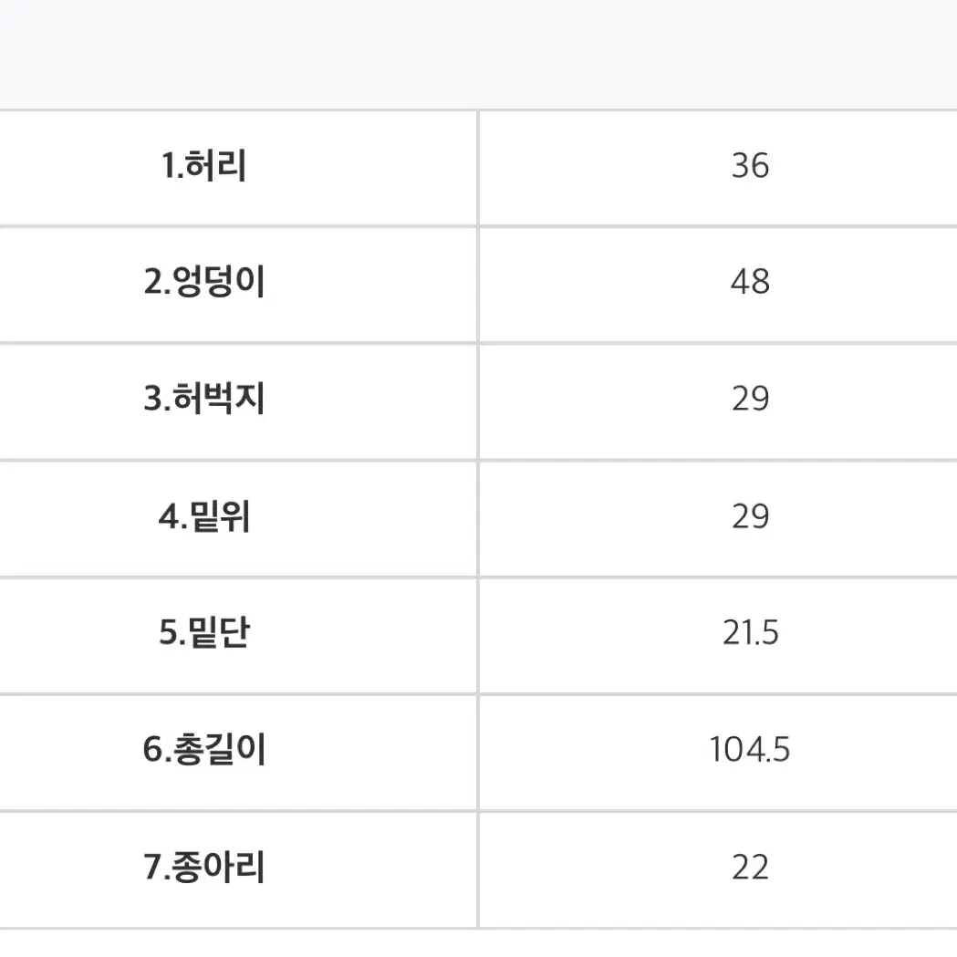Select the rise value 29 beside 밑위
The image size is (957, 957).
pos(750,516)
